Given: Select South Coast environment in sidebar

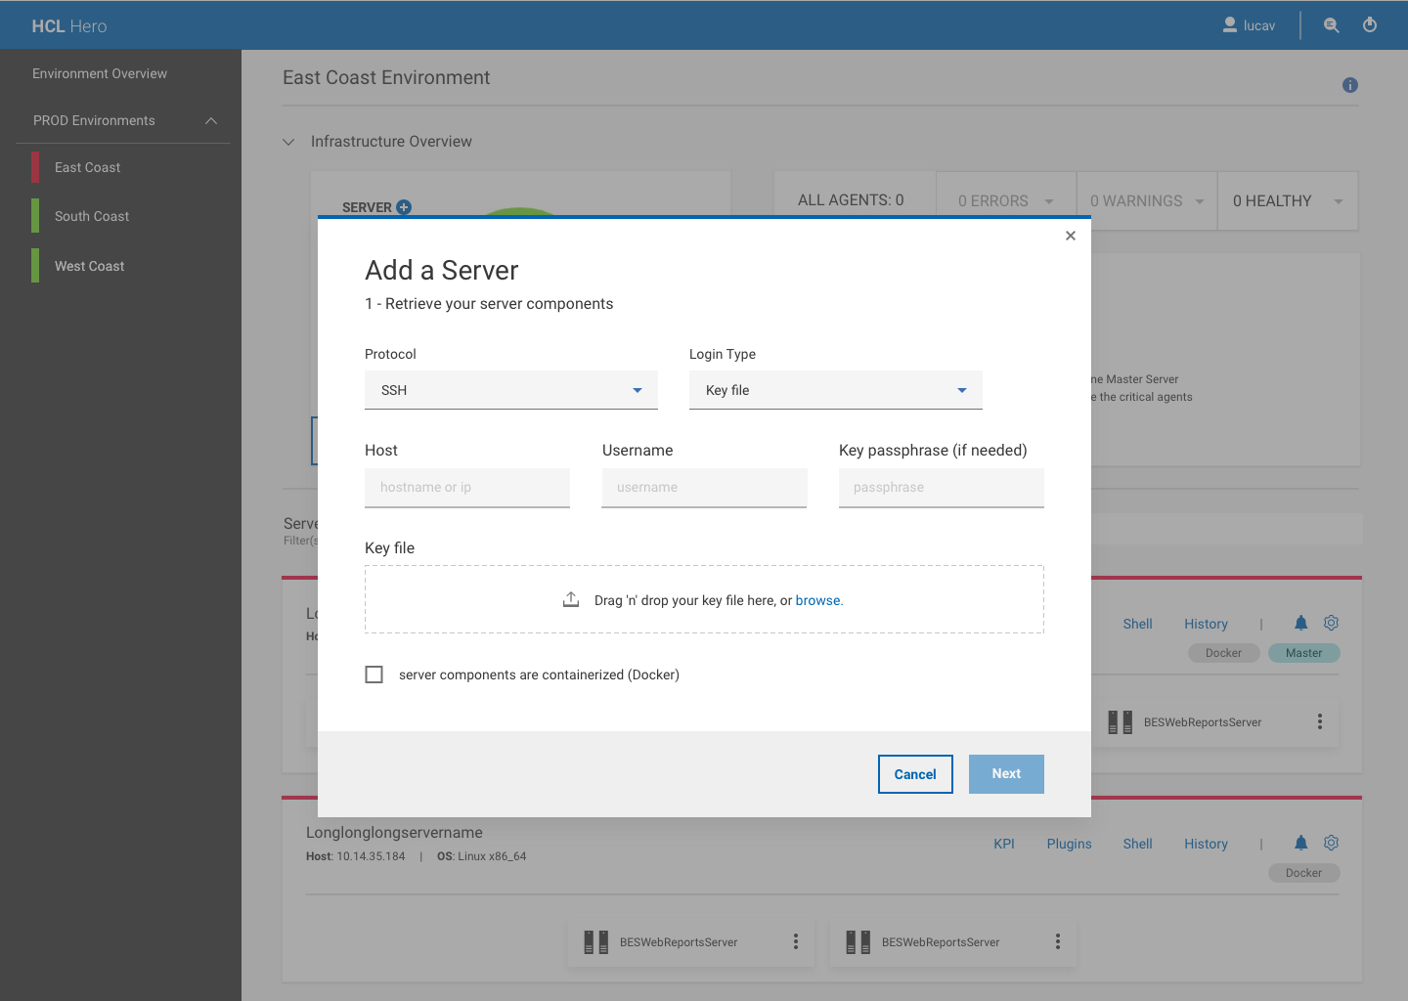Looking at the screenshot, I should 92,216.
